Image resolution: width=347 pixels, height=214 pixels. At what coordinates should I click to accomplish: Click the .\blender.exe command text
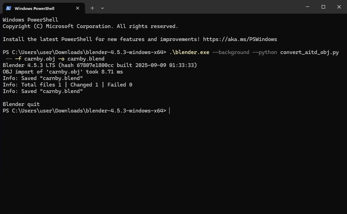pyautogui.click(x=189, y=52)
